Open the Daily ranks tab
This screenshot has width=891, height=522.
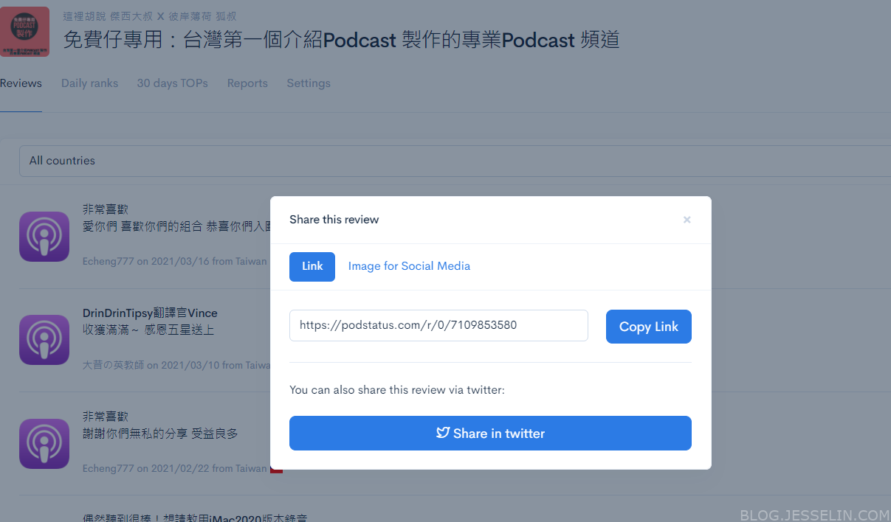pyautogui.click(x=89, y=83)
